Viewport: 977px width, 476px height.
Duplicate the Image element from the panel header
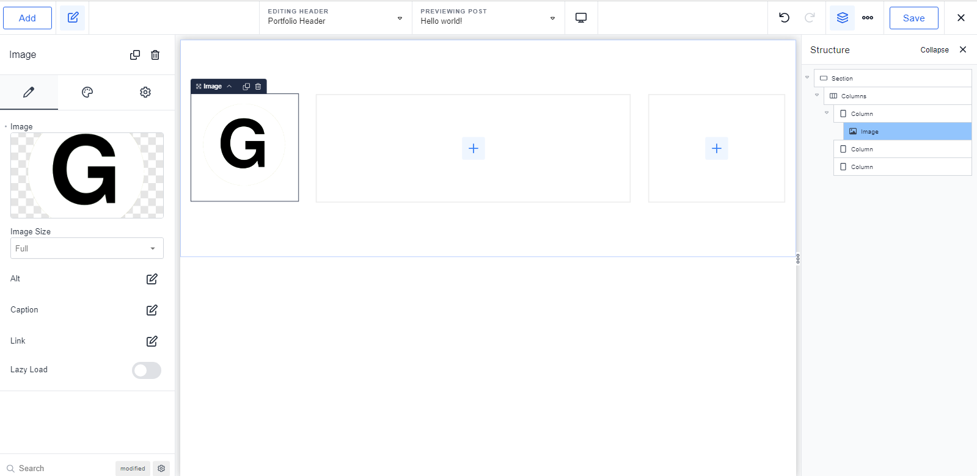tap(135, 55)
